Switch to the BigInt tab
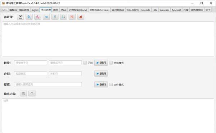This screenshot has width=216, height=133. (x=35, y=10)
